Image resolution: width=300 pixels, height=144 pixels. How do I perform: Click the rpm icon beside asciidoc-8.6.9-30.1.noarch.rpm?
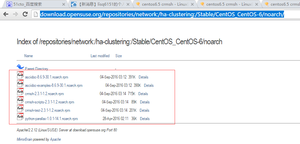[x=20, y=75]
